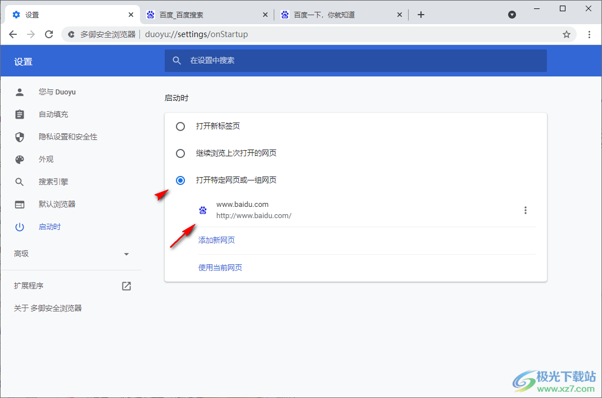Select 打开特定网页或一组网页 radio option
This screenshot has width=602, height=398.
tap(180, 180)
